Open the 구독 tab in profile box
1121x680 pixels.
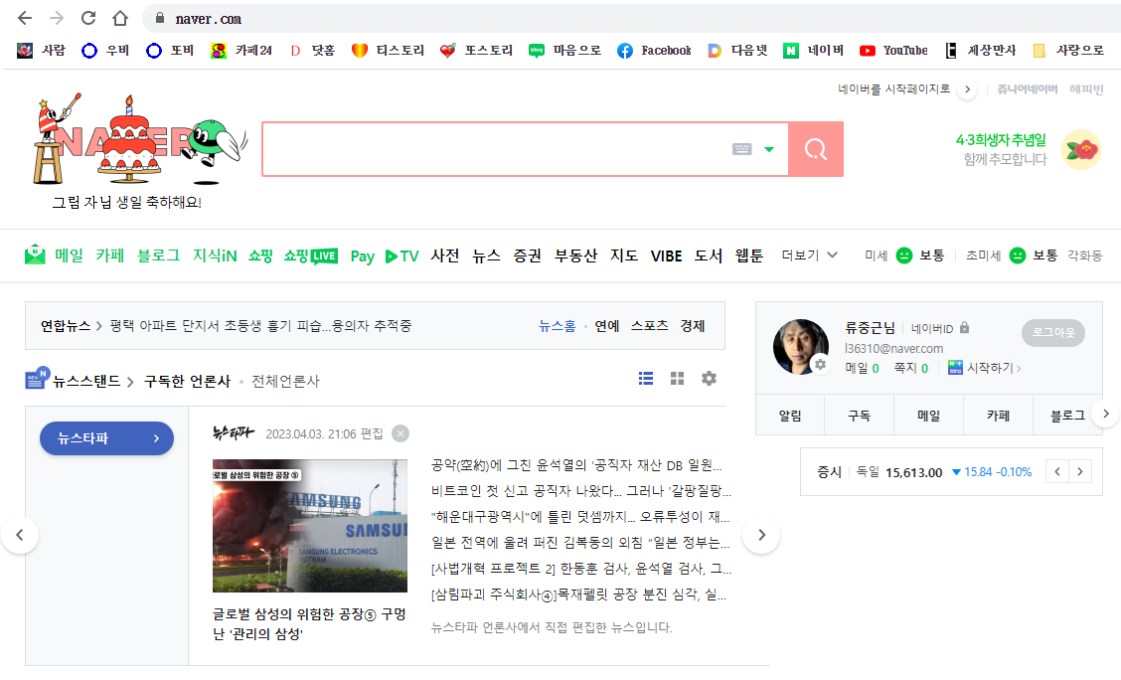[860, 416]
